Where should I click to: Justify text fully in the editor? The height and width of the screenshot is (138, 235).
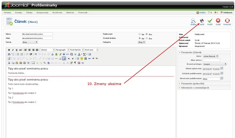pos(37,50)
